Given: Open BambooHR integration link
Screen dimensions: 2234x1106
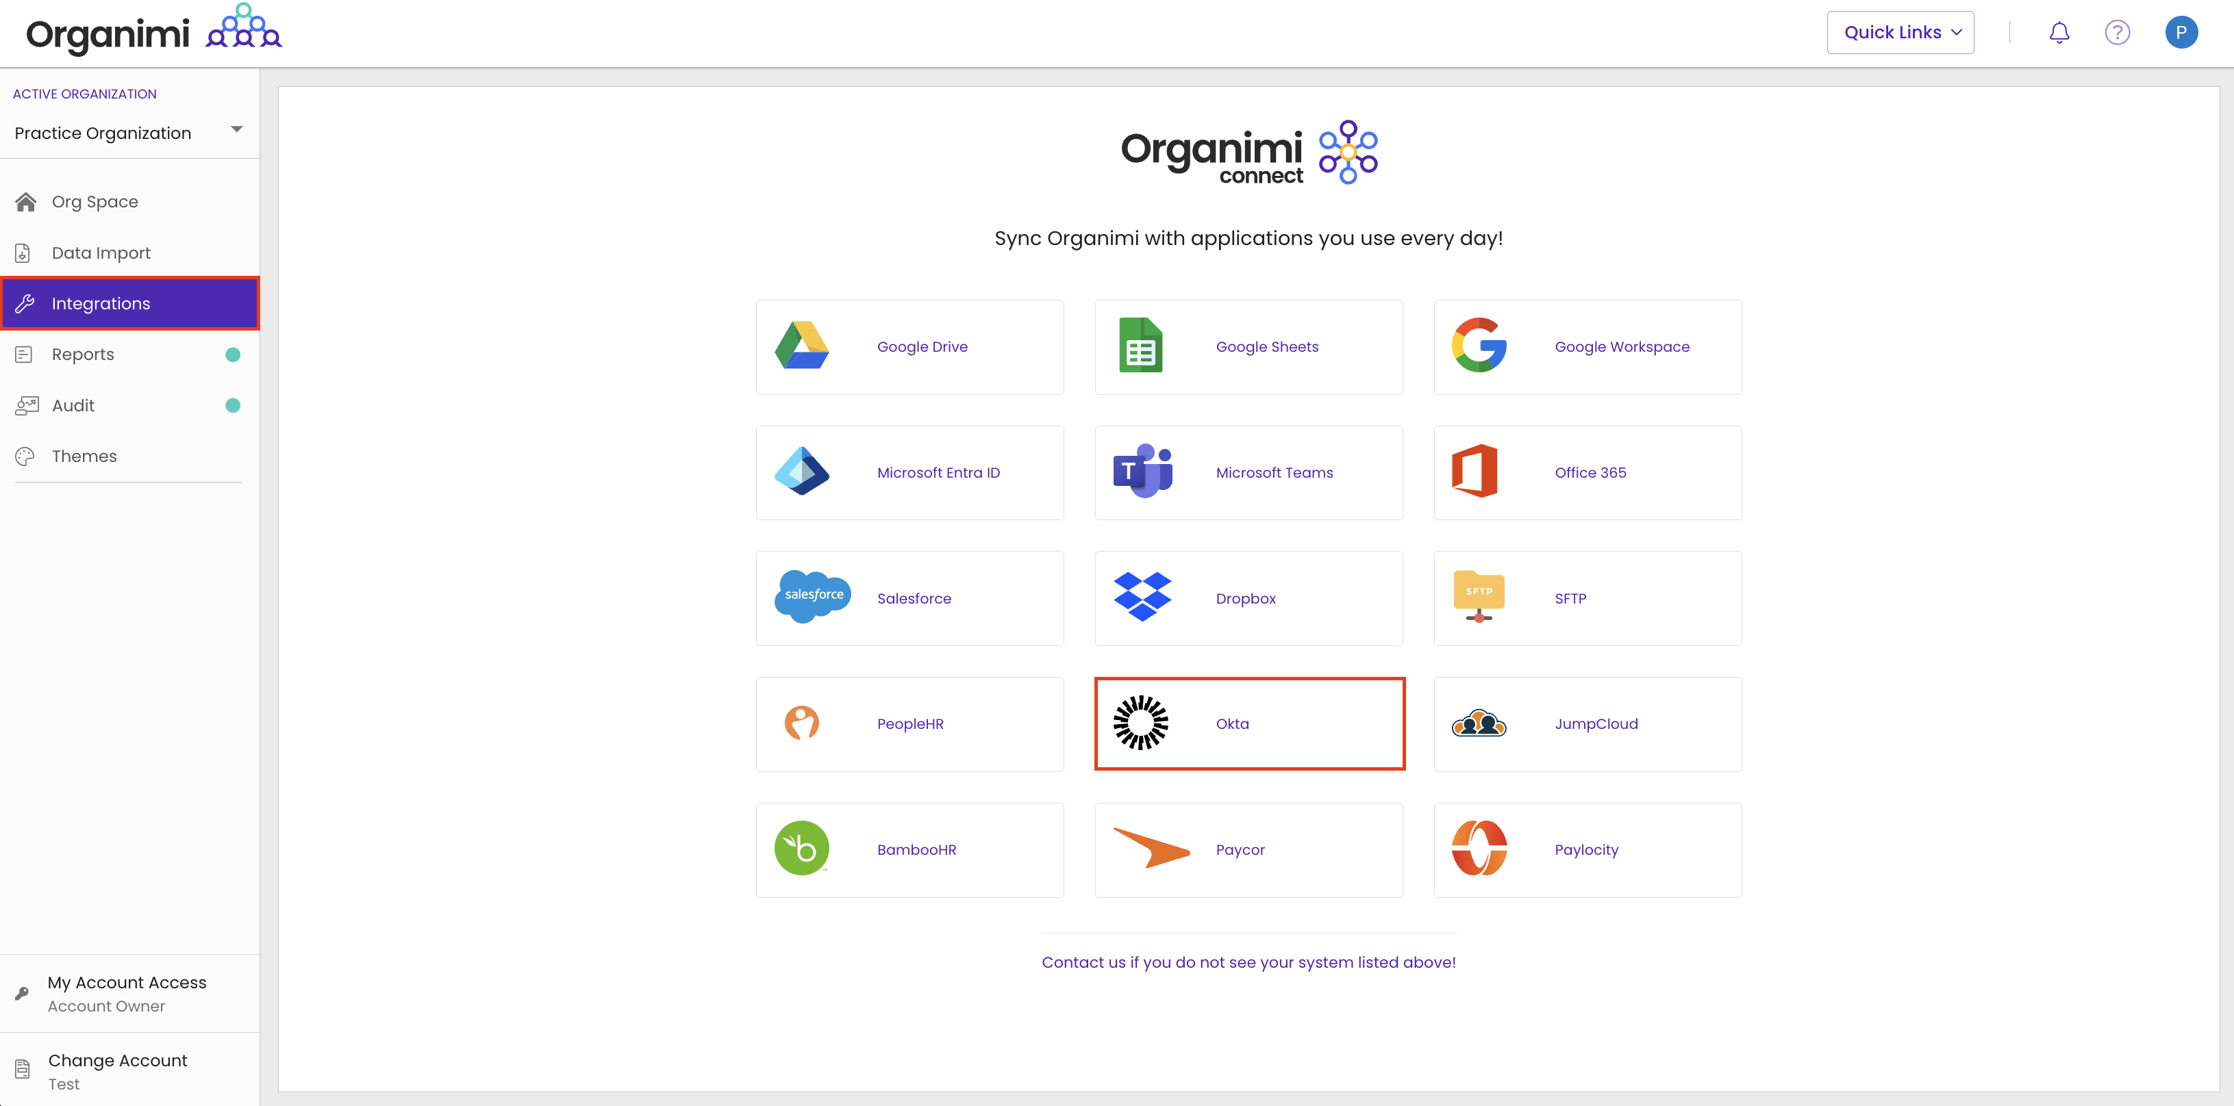Looking at the screenshot, I should tap(916, 849).
